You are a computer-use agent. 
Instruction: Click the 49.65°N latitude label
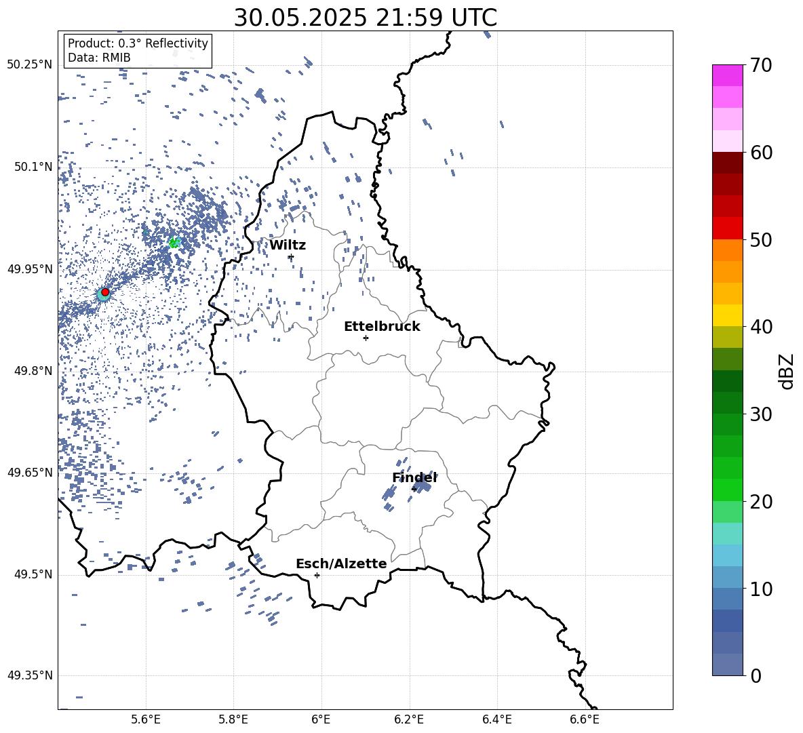pyautogui.click(x=30, y=472)
